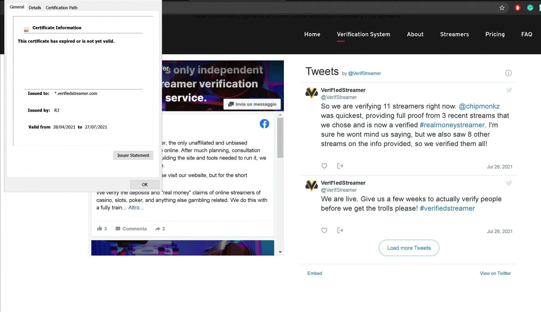Screen dimensions: 541x312
Task: Open the second tweet's Jul 26, 2021 date
Action: pyautogui.click(x=499, y=231)
